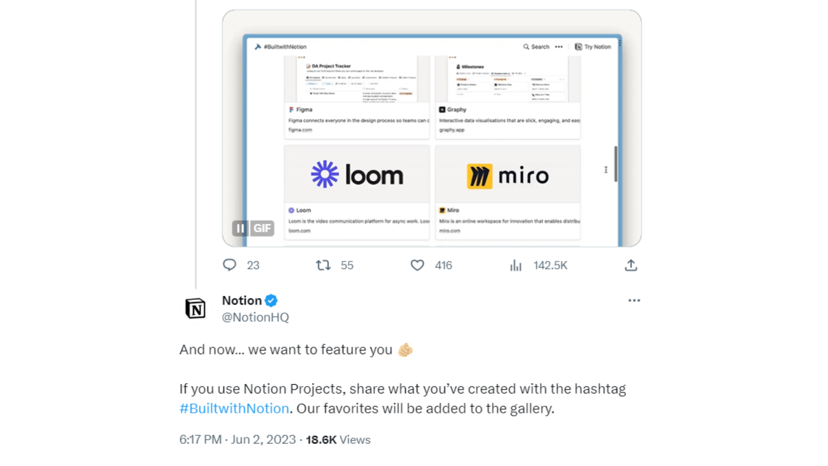Viewport: 828px width, 466px height.
Task: Click the Miro logo card thumbnail
Action: click(x=508, y=174)
